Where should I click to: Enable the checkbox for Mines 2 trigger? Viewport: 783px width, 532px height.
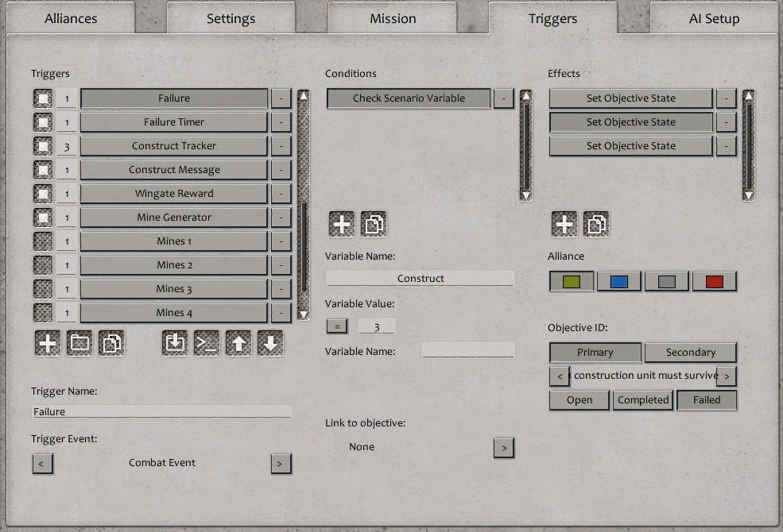coord(43,265)
